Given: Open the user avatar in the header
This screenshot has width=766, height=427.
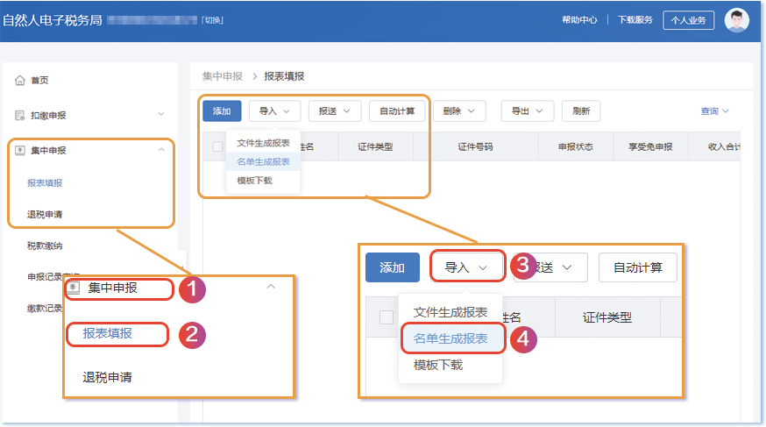Looking at the screenshot, I should (x=737, y=20).
